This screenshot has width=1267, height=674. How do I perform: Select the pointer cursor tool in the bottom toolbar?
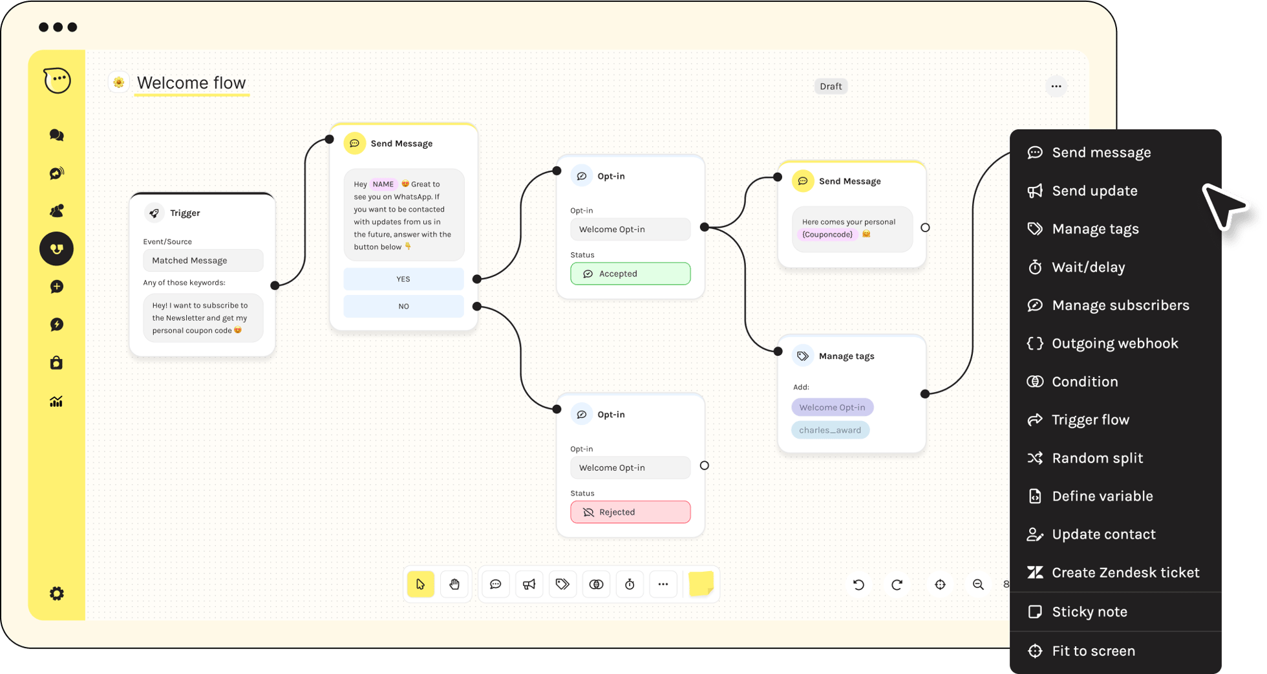tap(421, 584)
